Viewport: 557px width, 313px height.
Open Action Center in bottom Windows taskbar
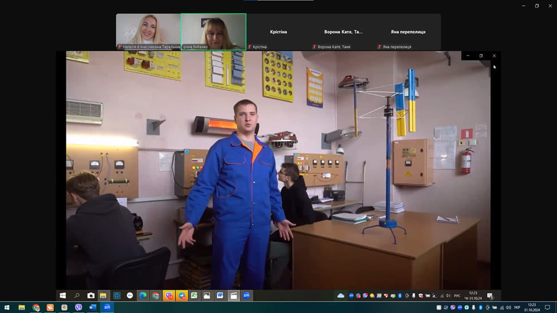point(547,307)
